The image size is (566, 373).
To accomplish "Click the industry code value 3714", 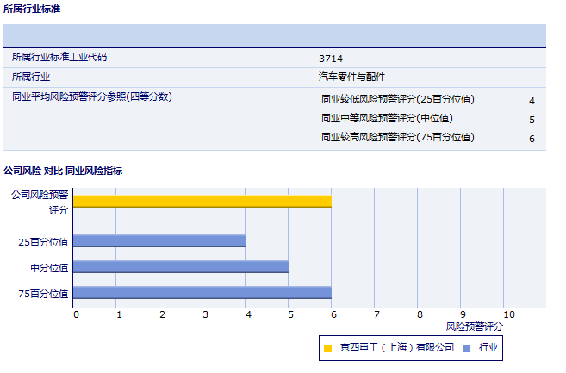I will click(331, 59).
